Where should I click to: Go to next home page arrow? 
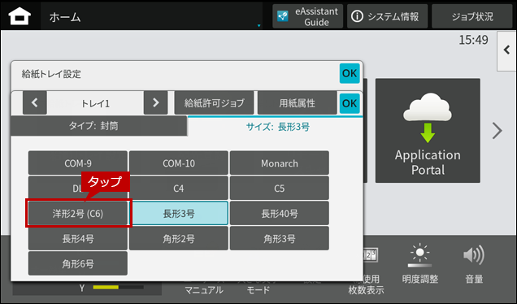point(497,131)
